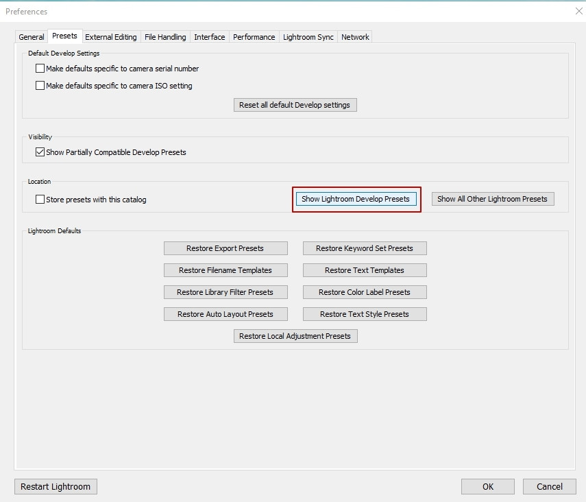Open the Performance tab

click(x=254, y=36)
